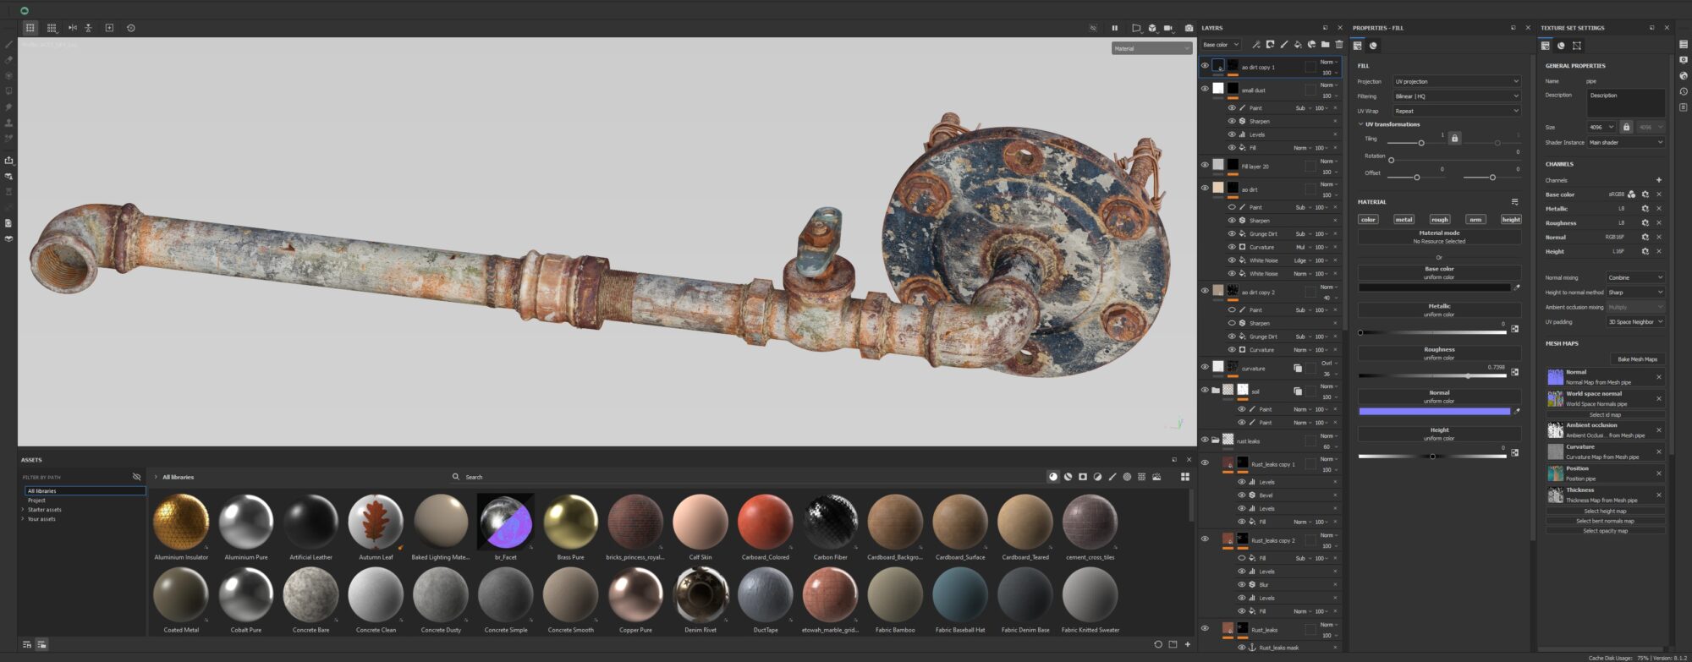Add a paint layer with brush icon
Screen dimensions: 1692x662
(1283, 45)
